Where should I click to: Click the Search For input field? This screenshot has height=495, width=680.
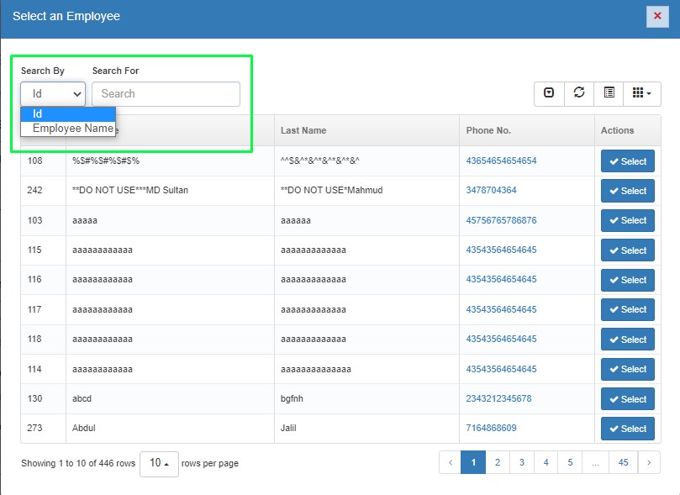[166, 94]
